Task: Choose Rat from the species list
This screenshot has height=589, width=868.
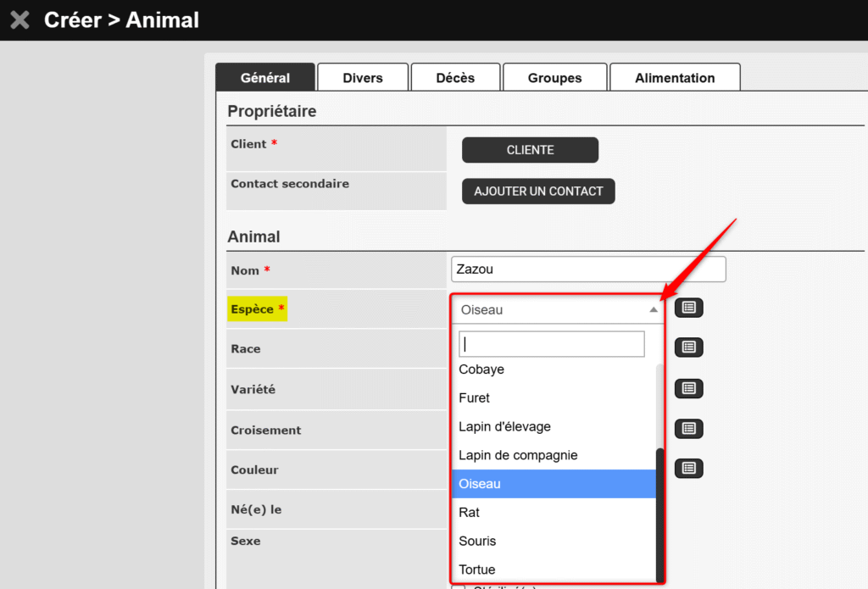Action: click(469, 513)
